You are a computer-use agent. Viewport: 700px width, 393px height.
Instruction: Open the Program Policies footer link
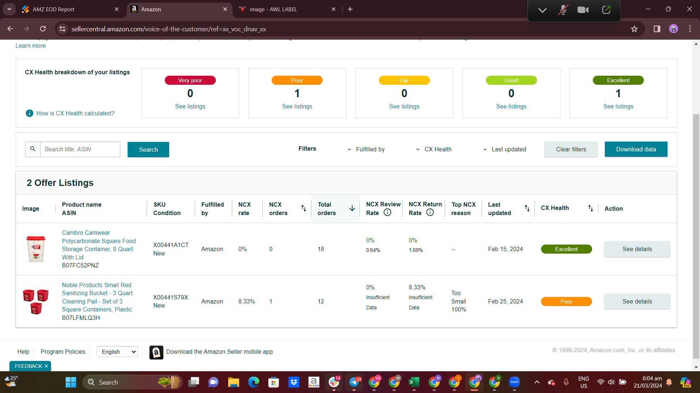(x=63, y=352)
